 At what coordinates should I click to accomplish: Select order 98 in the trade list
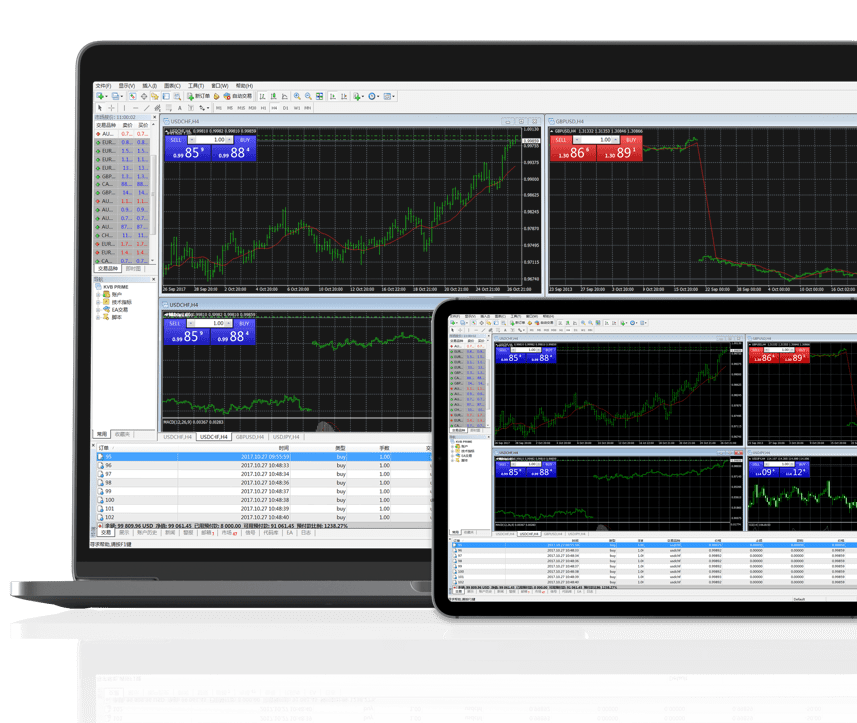click(108, 483)
